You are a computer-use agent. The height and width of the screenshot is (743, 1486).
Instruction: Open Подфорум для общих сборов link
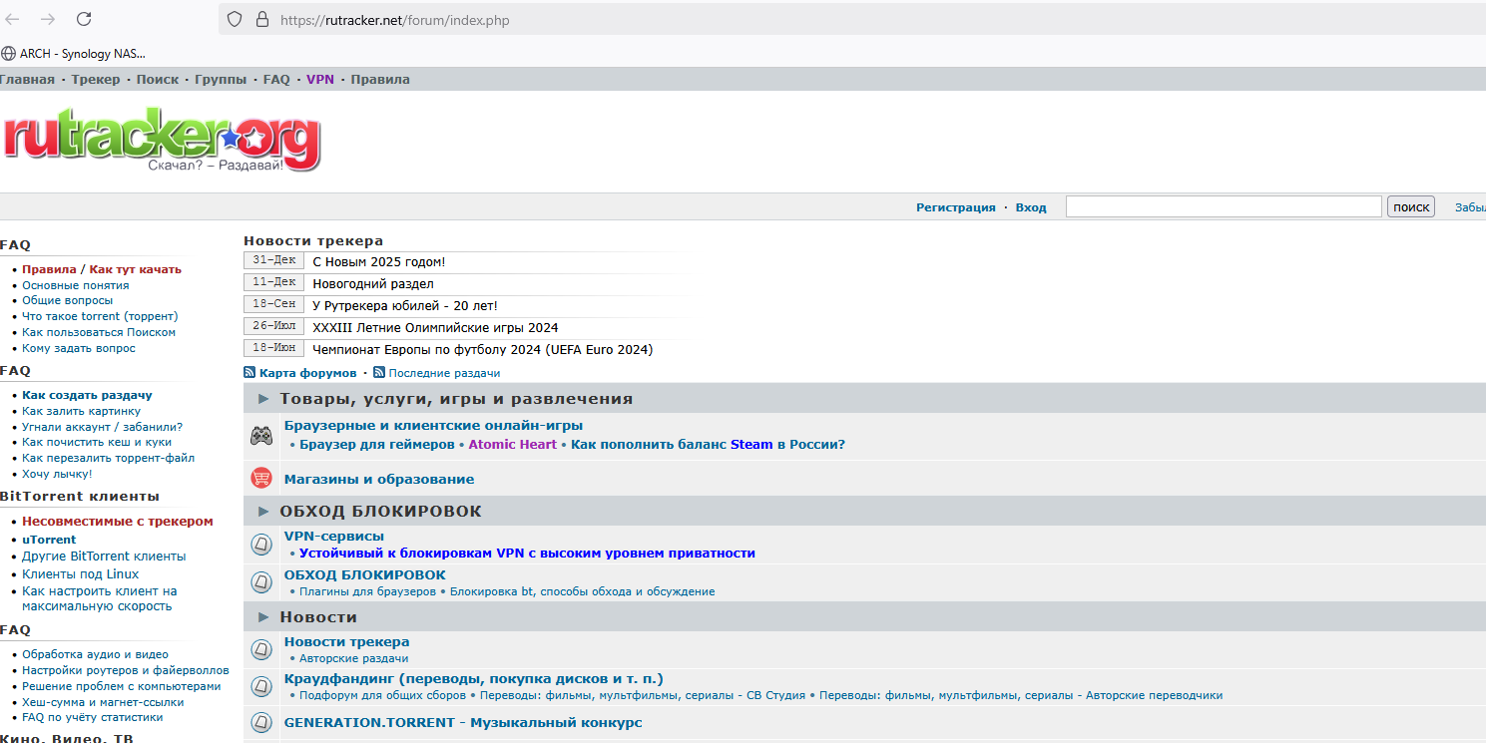[x=383, y=695]
